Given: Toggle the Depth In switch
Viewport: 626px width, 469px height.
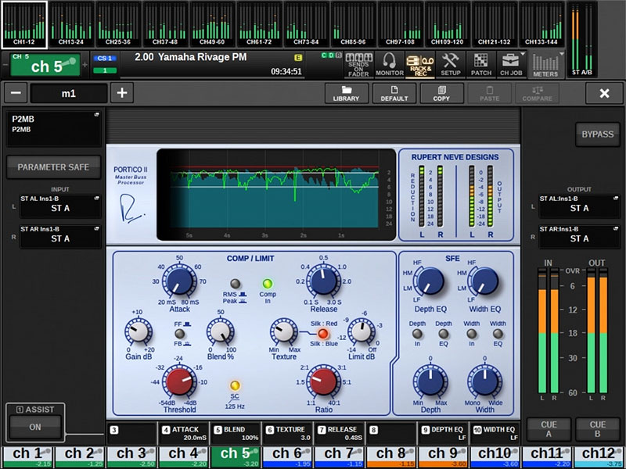Looking at the screenshot, I should click(417, 334).
